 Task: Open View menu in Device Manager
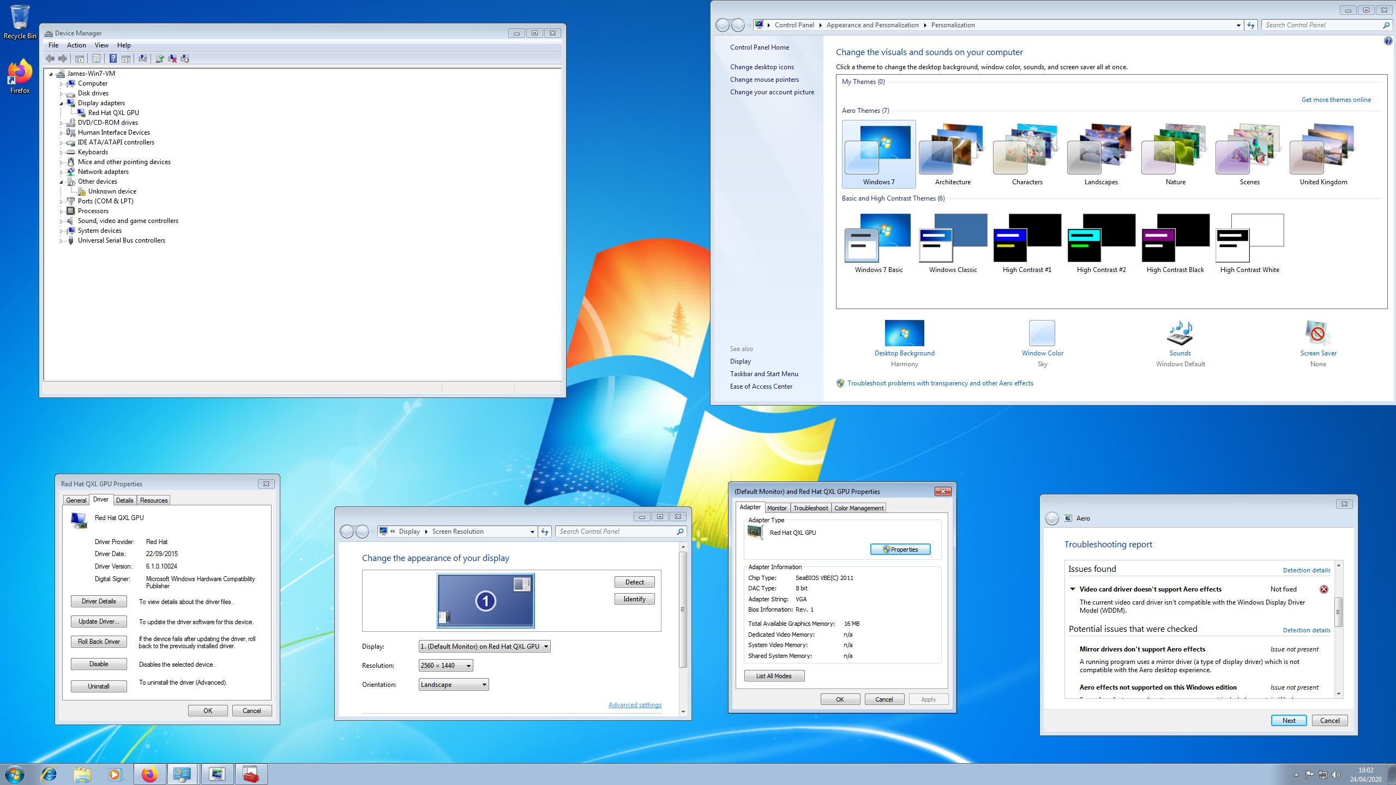(x=101, y=45)
